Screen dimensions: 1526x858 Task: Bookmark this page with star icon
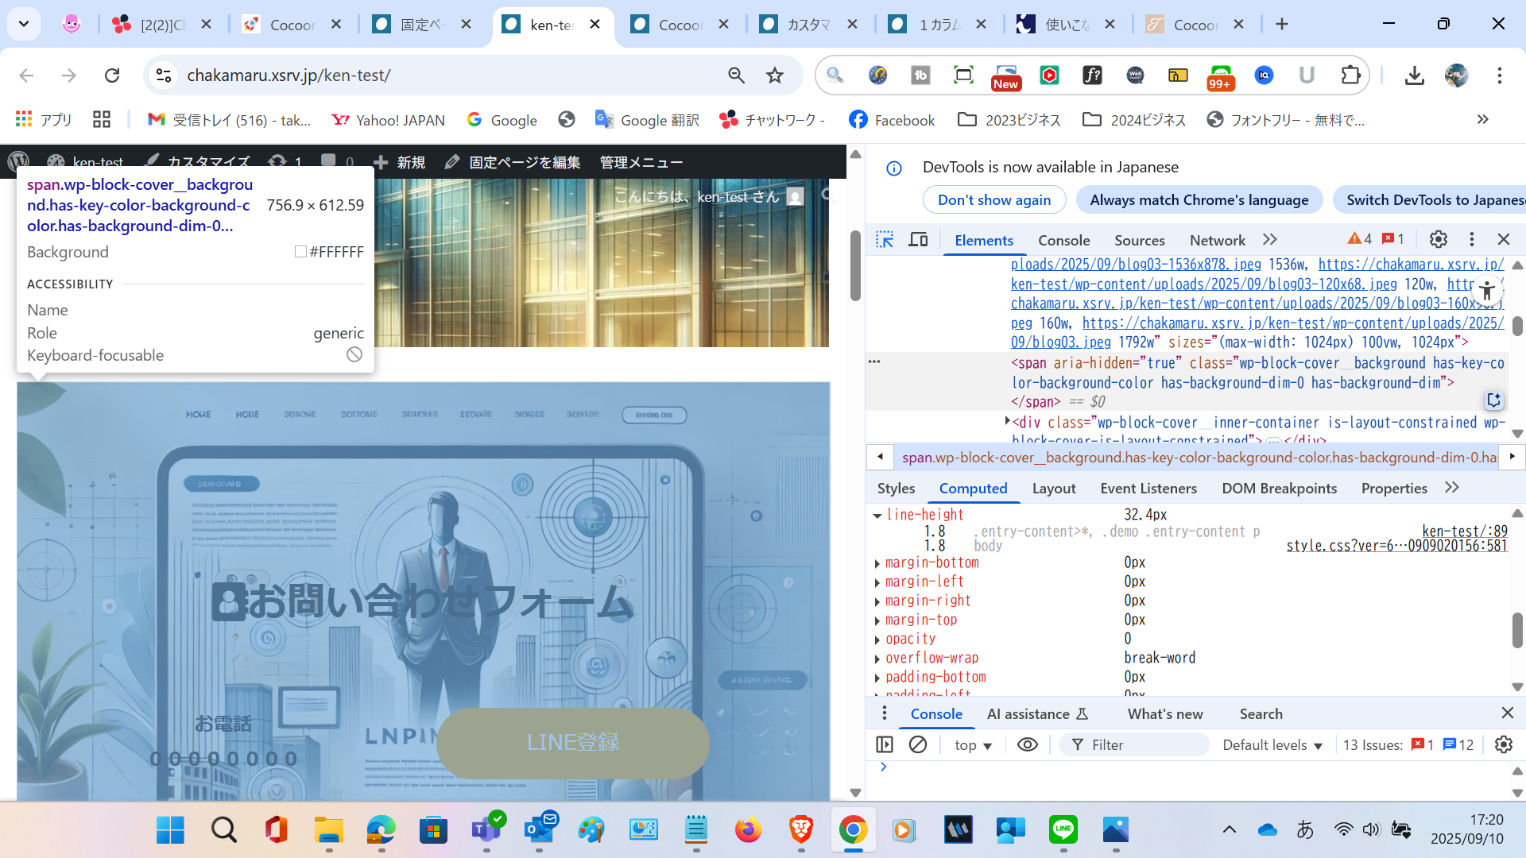click(775, 75)
